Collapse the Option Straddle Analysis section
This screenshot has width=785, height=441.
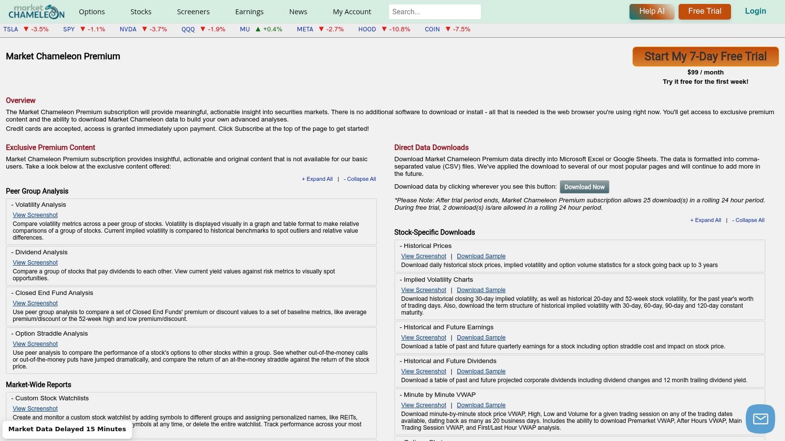click(51, 334)
